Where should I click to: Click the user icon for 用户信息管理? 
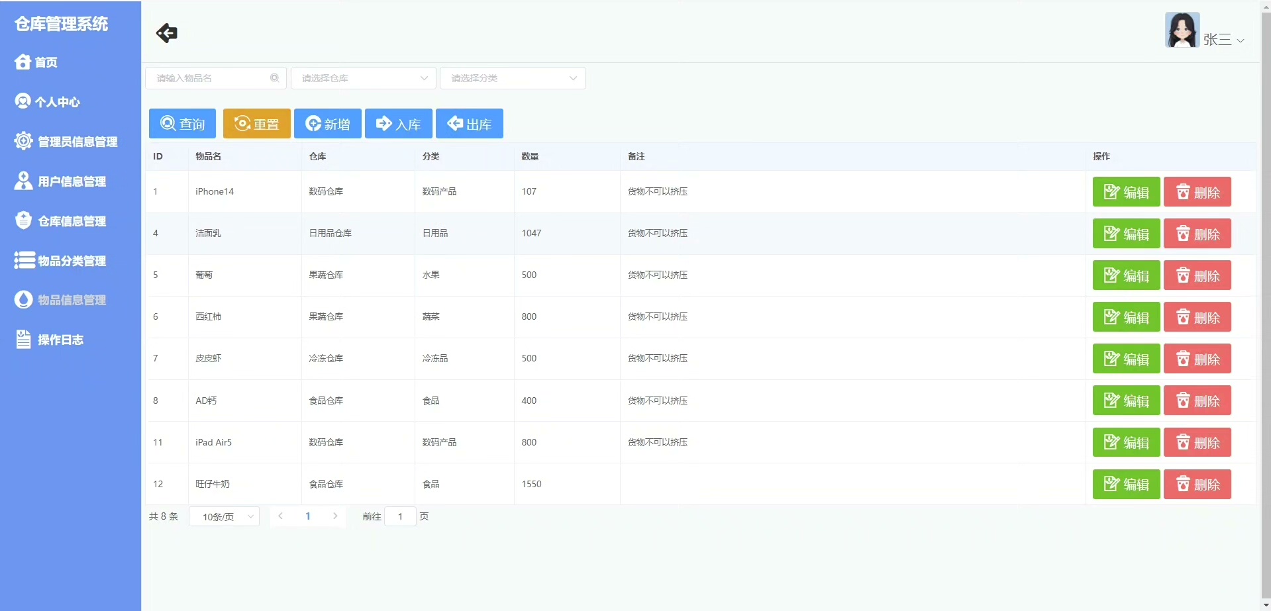23,181
